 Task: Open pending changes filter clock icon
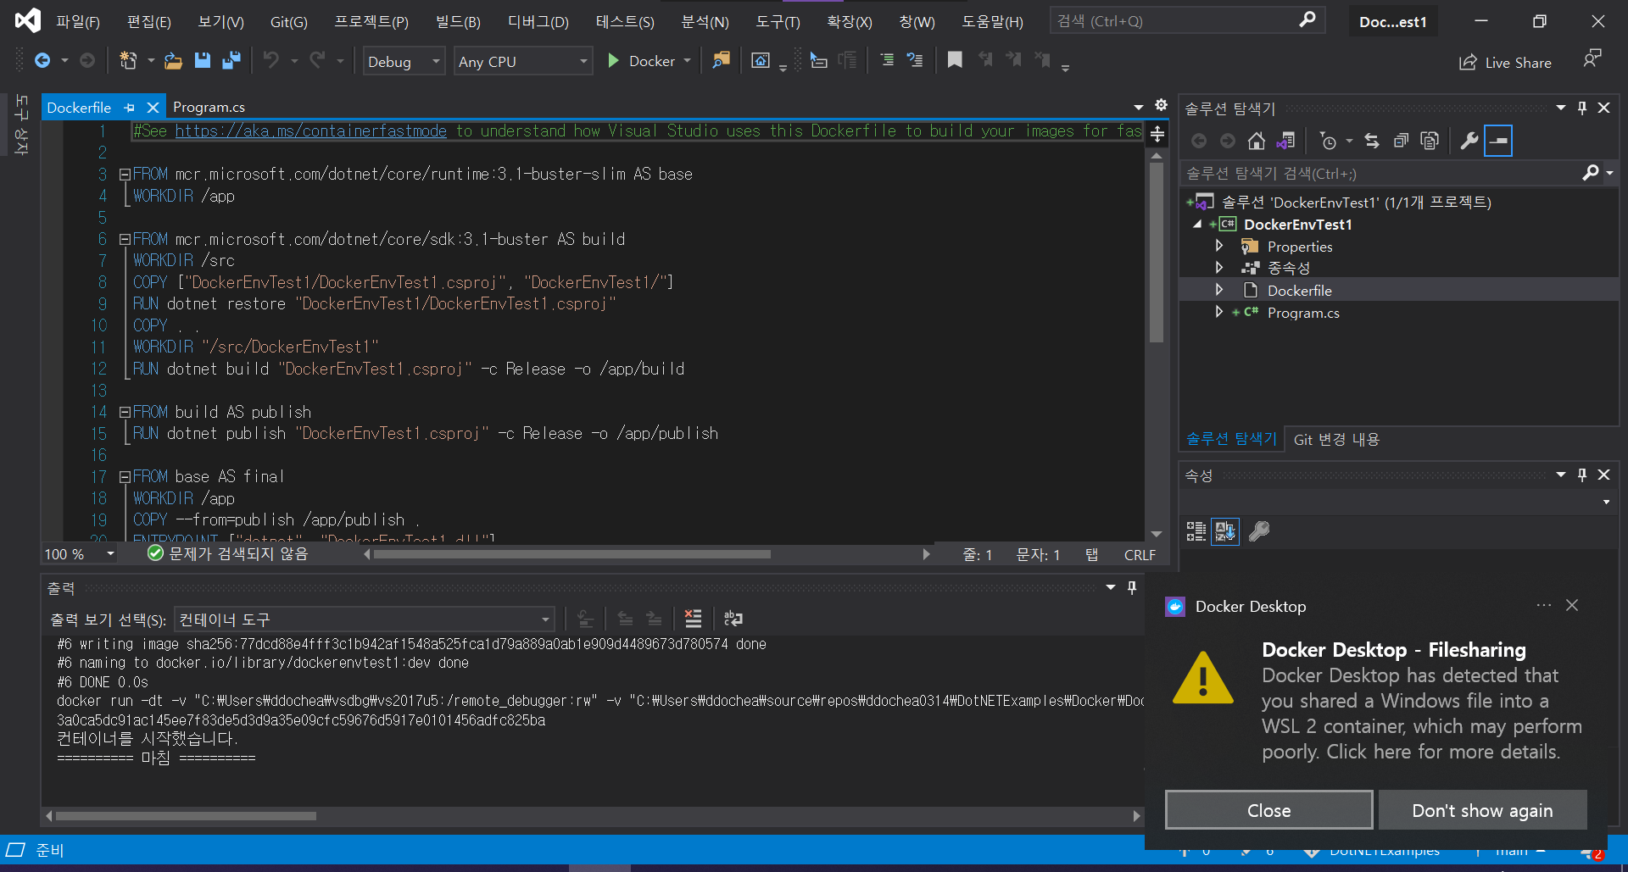tap(1328, 141)
